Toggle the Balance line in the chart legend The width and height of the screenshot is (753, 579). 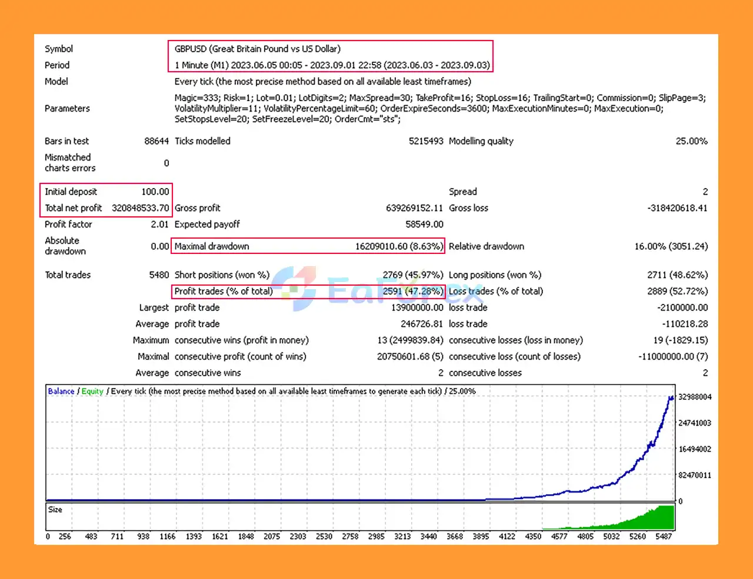[x=60, y=391]
